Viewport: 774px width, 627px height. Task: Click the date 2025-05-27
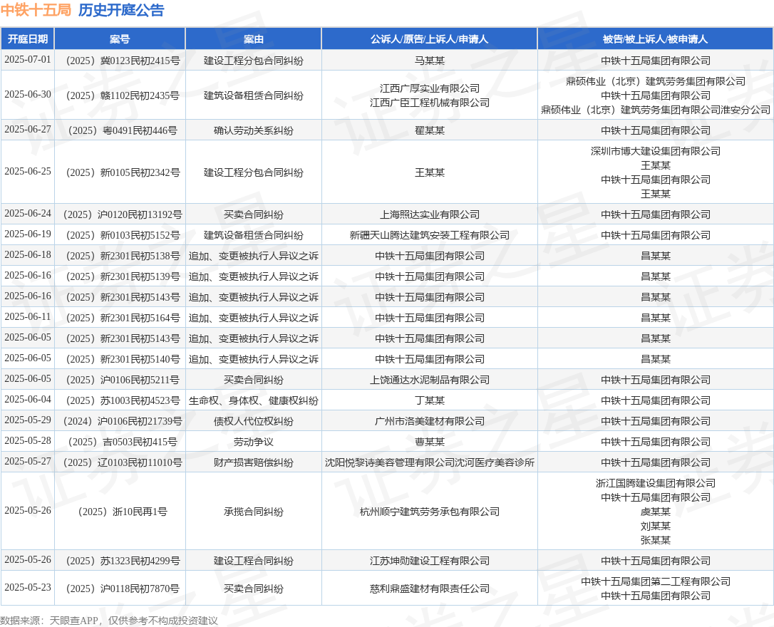click(x=28, y=462)
